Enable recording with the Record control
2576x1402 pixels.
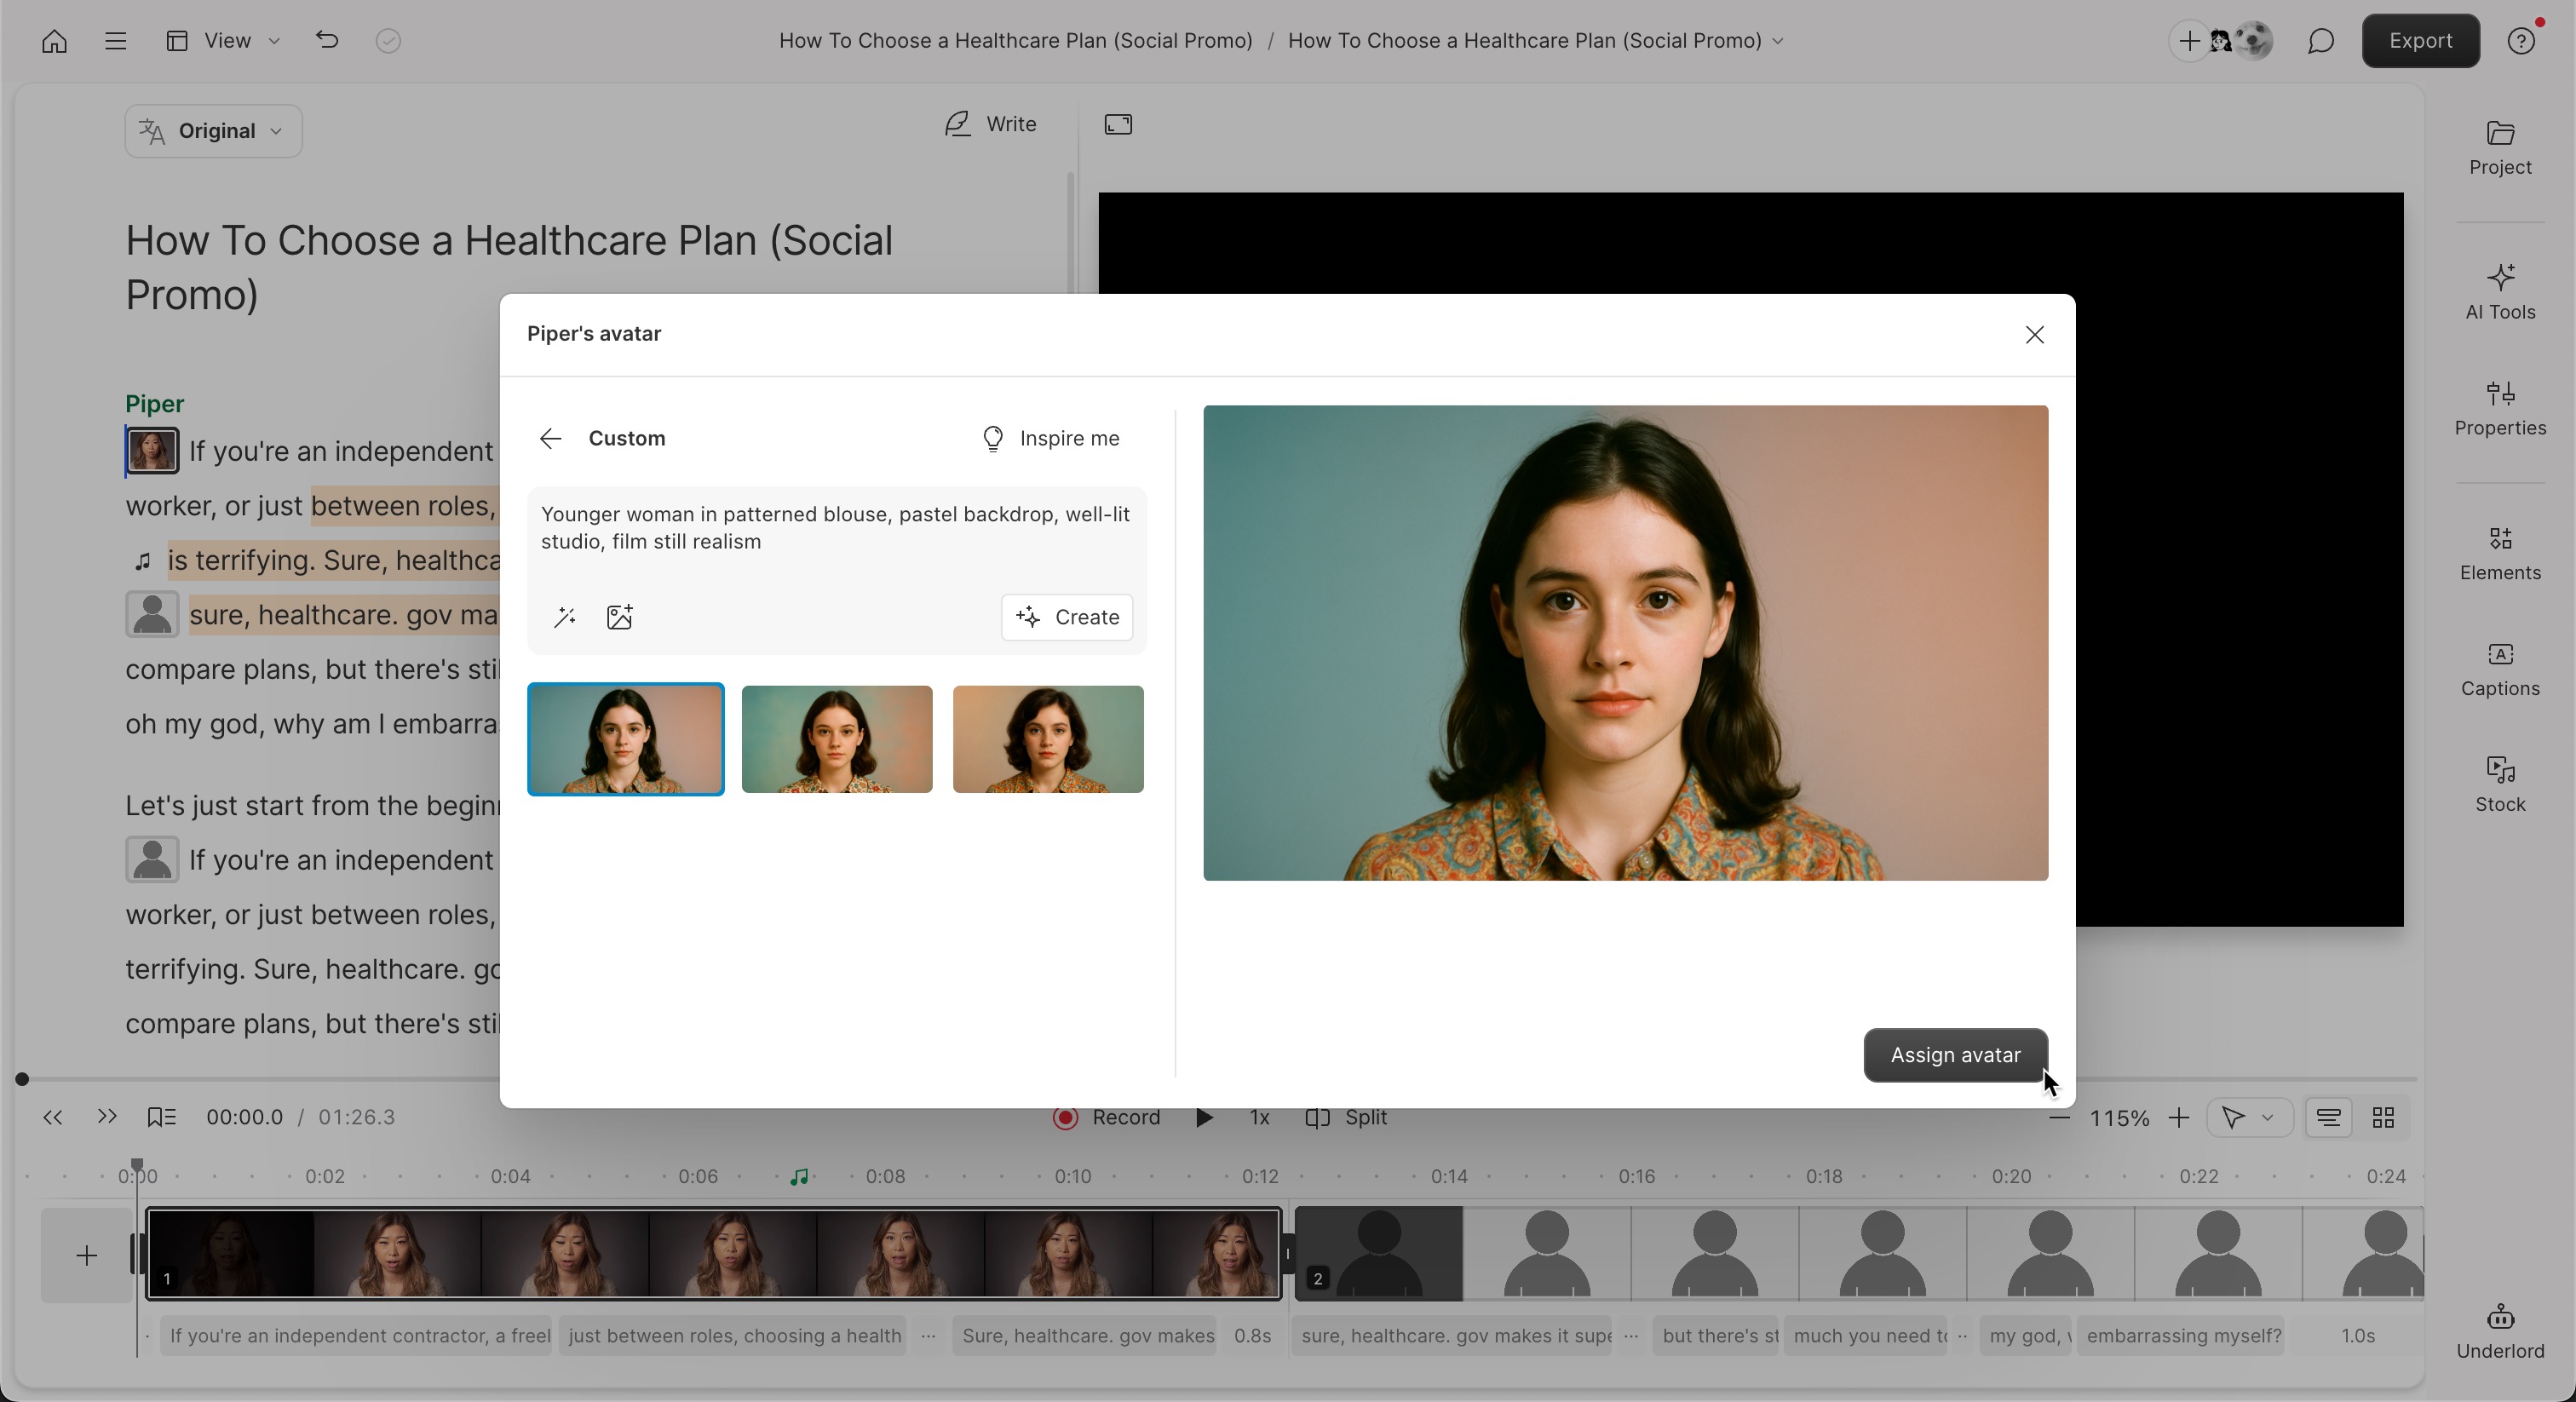click(1108, 1118)
